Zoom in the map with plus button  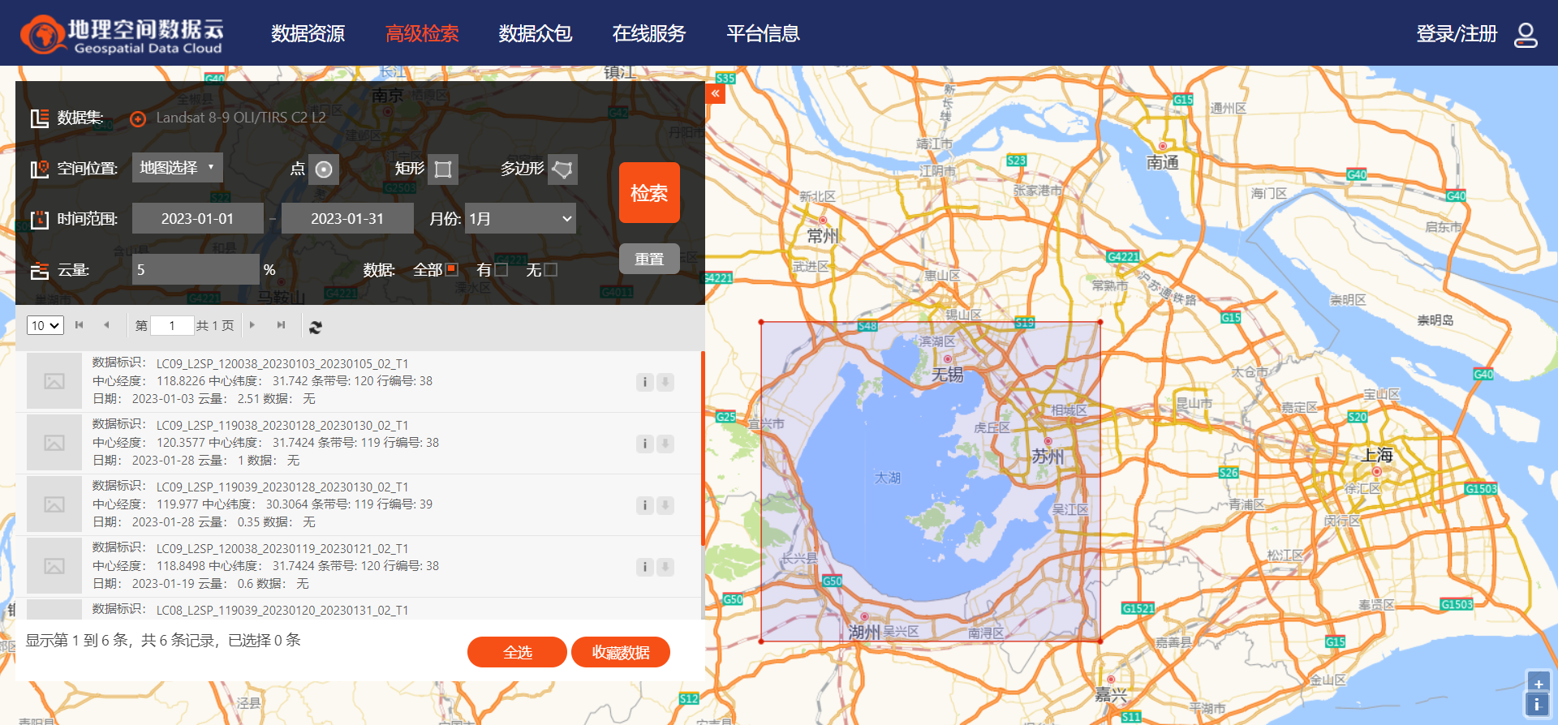tap(1538, 684)
